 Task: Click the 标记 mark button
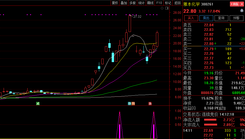168,3
